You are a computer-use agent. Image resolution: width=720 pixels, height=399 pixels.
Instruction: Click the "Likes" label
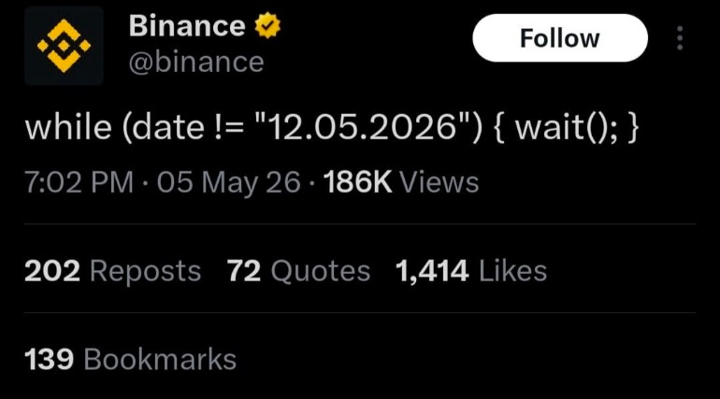click(513, 271)
